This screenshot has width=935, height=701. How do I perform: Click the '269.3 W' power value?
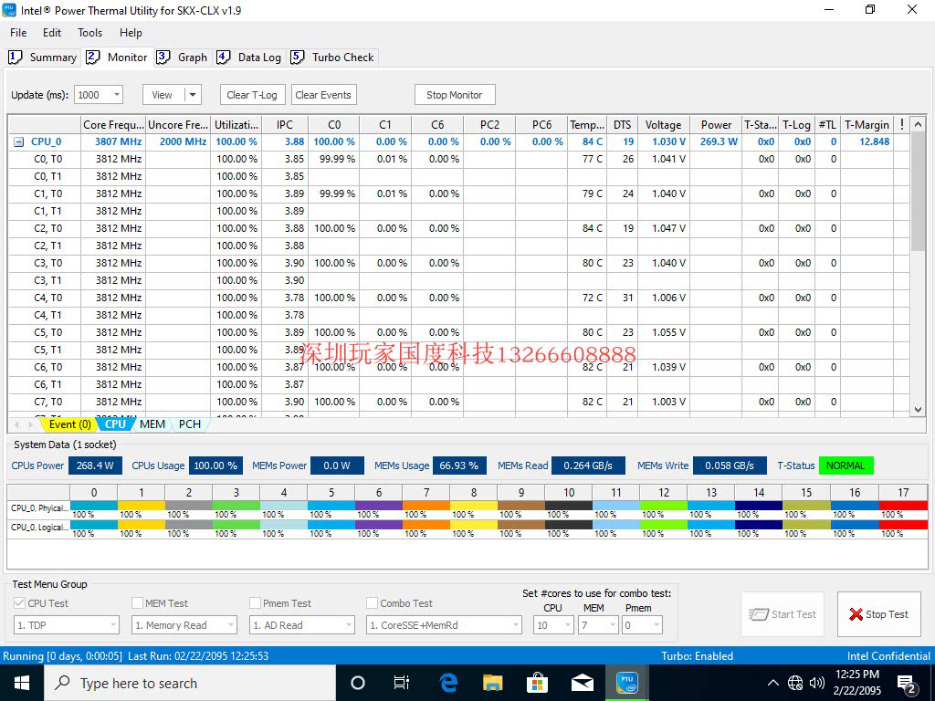pyautogui.click(x=720, y=141)
